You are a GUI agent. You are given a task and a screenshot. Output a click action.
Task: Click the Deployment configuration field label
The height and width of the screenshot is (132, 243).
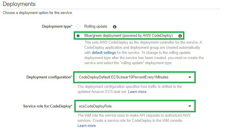coord(49,77)
